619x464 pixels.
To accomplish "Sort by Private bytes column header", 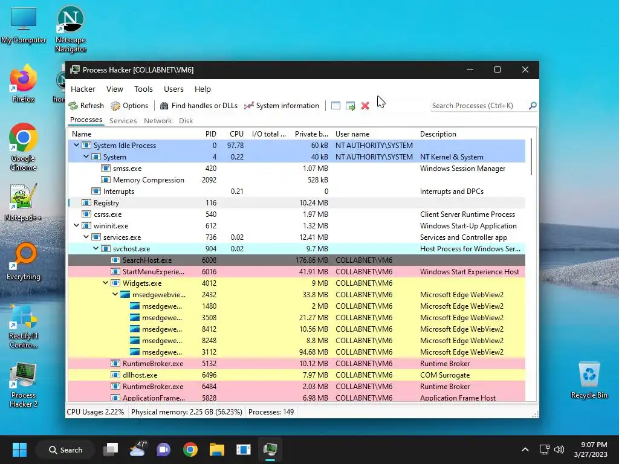I will (311, 134).
